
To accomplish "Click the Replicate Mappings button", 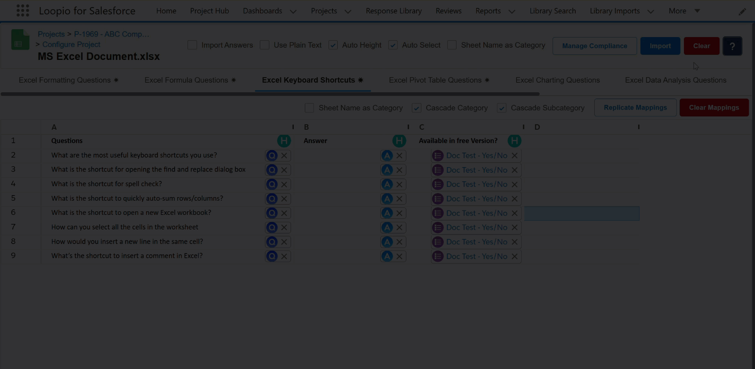I will click(635, 108).
